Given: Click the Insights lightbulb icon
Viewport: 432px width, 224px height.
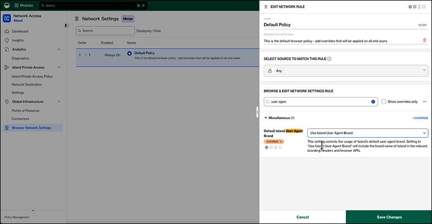Looking at the screenshot, I should coord(7,40).
